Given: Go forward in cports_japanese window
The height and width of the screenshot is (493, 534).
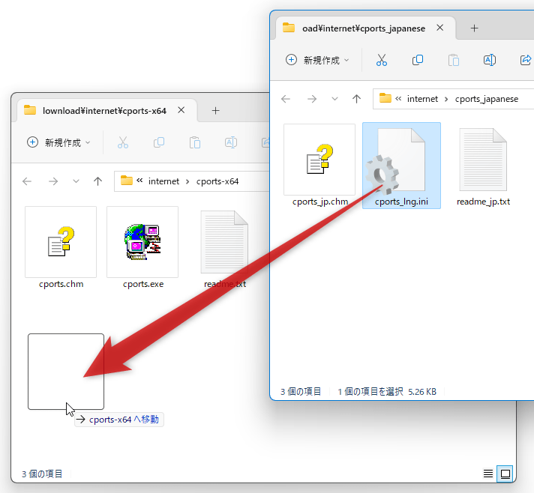Looking at the screenshot, I should click(x=311, y=99).
